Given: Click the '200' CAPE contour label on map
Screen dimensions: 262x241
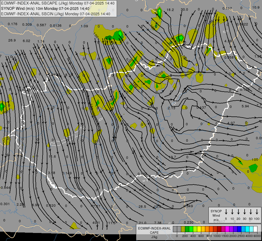Looking at the screenshot, I should click(108, 37).
